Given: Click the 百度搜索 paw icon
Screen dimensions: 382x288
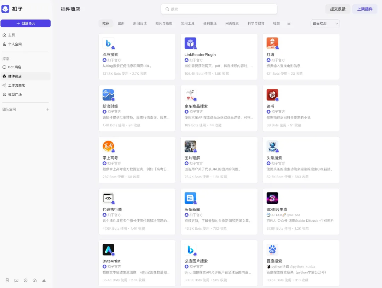Looking at the screenshot, I should [x=272, y=250].
